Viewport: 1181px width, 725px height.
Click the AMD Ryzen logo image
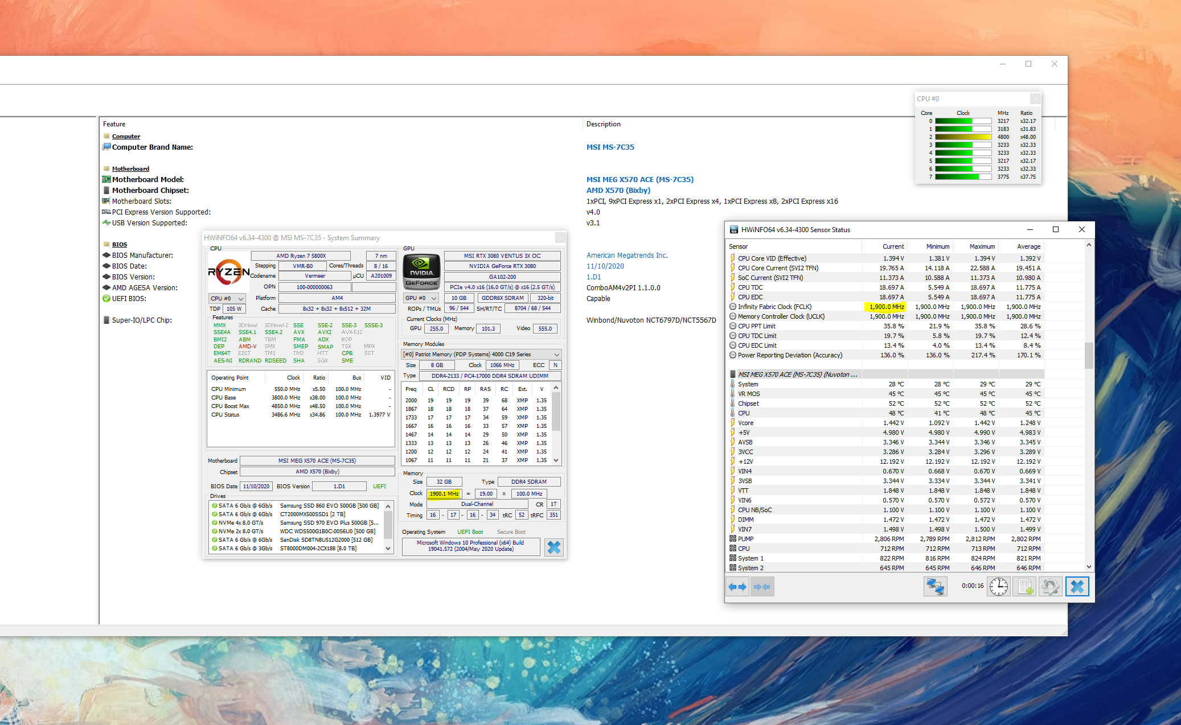(228, 272)
